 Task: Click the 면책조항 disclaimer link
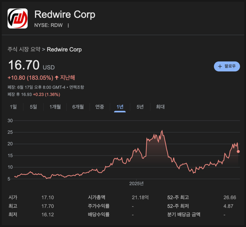[x=77, y=87]
